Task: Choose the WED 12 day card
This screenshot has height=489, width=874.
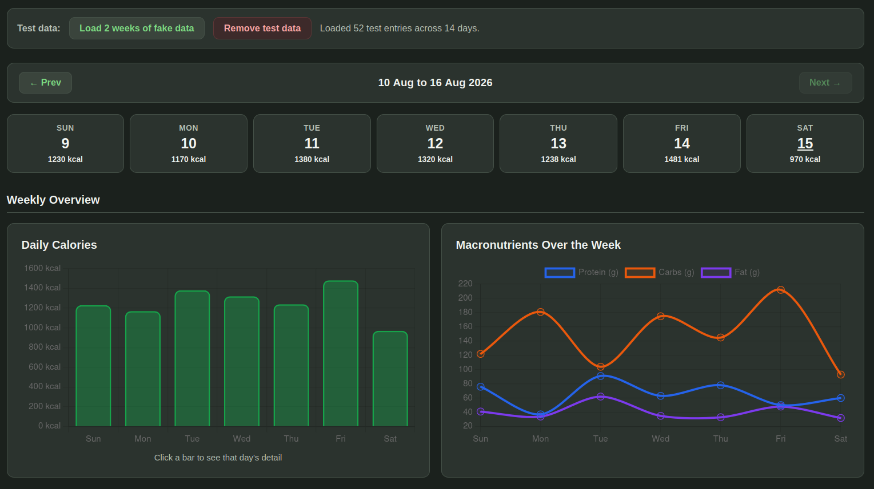Action: [x=435, y=143]
